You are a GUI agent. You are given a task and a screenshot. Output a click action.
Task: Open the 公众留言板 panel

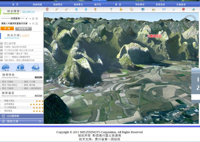click(x=22, y=116)
